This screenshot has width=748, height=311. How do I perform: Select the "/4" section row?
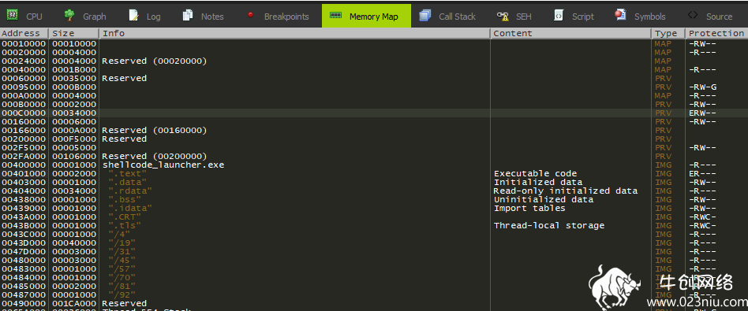tap(374, 234)
